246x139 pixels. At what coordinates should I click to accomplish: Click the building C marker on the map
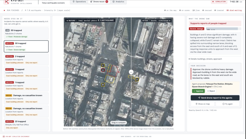103,65
